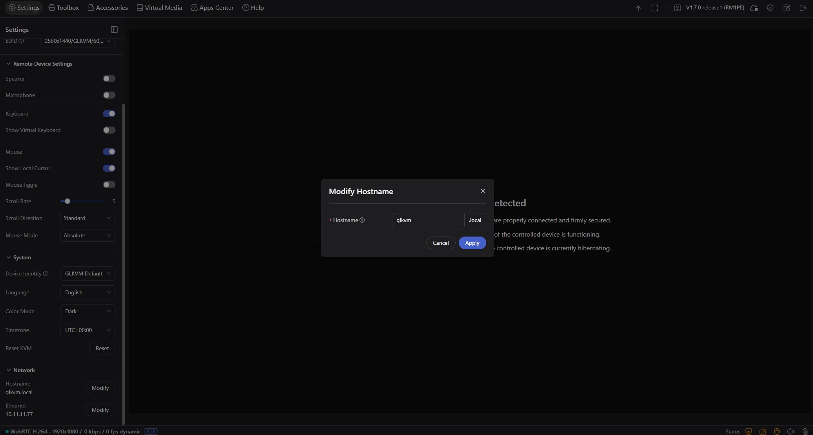Click the Scroll Rate slider handle
The width and height of the screenshot is (813, 435).
pos(68,201)
